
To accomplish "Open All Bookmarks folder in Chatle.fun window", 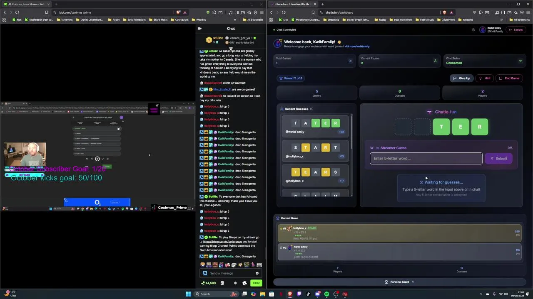I will 519,20.
